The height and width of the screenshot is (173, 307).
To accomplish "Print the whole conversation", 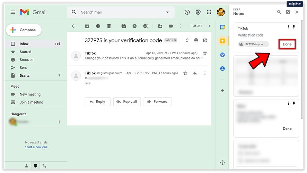I will (196, 40).
